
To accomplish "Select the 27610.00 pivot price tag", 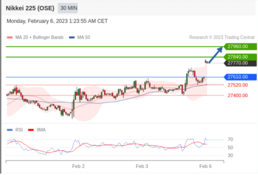I will point(240,77).
